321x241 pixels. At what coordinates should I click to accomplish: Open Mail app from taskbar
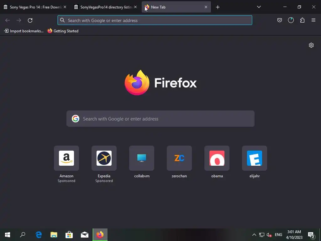pos(85,235)
